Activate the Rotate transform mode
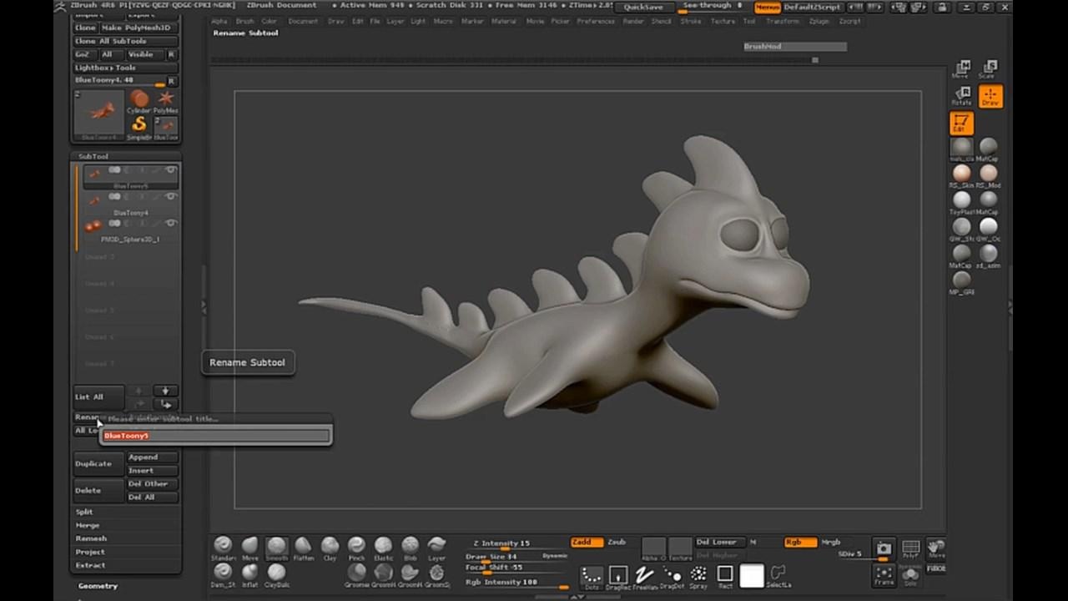Image resolution: width=1068 pixels, height=601 pixels. tap(962, 96)
